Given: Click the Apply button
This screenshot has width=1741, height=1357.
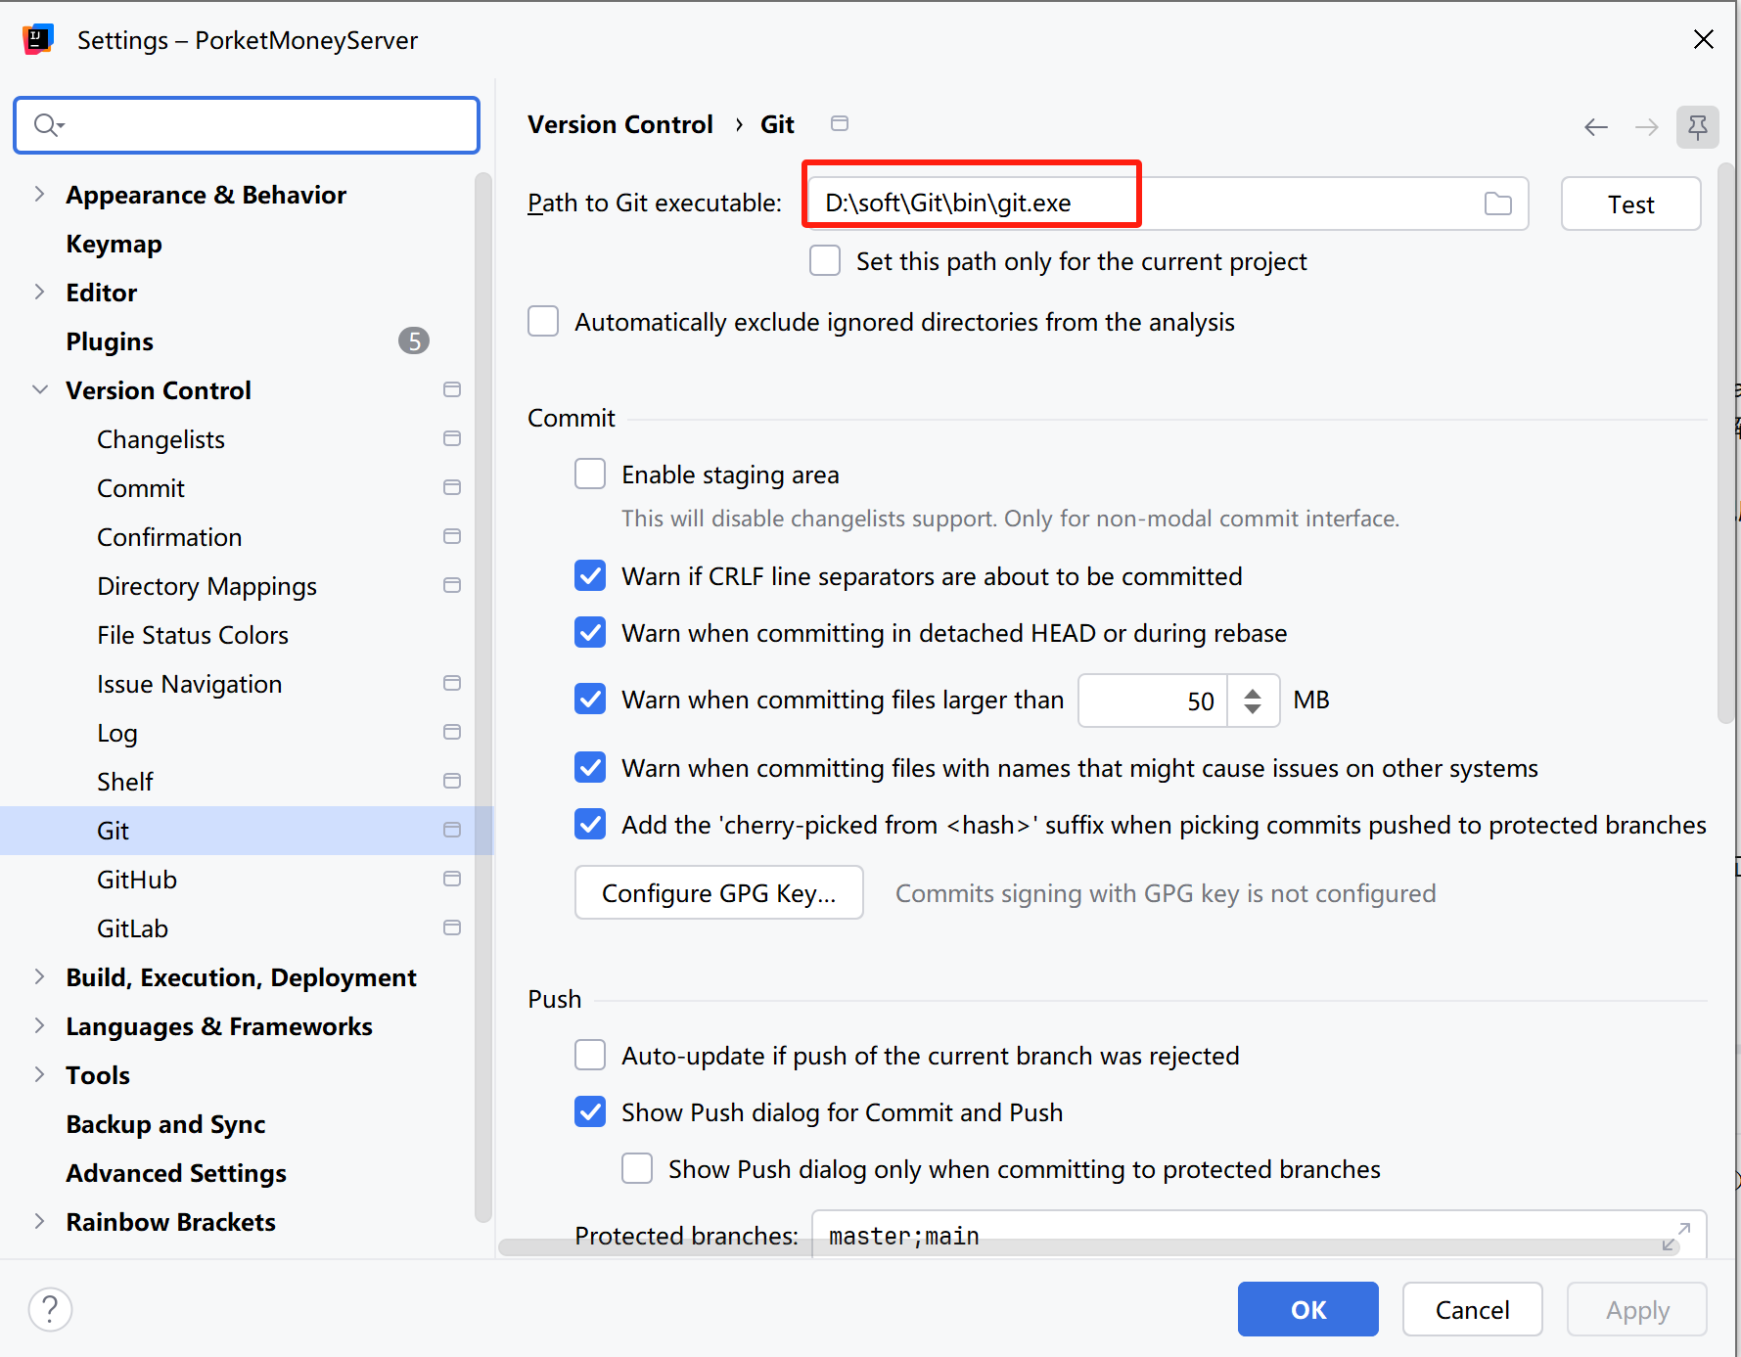Looking at the screenshot, I should 1637,1309.
